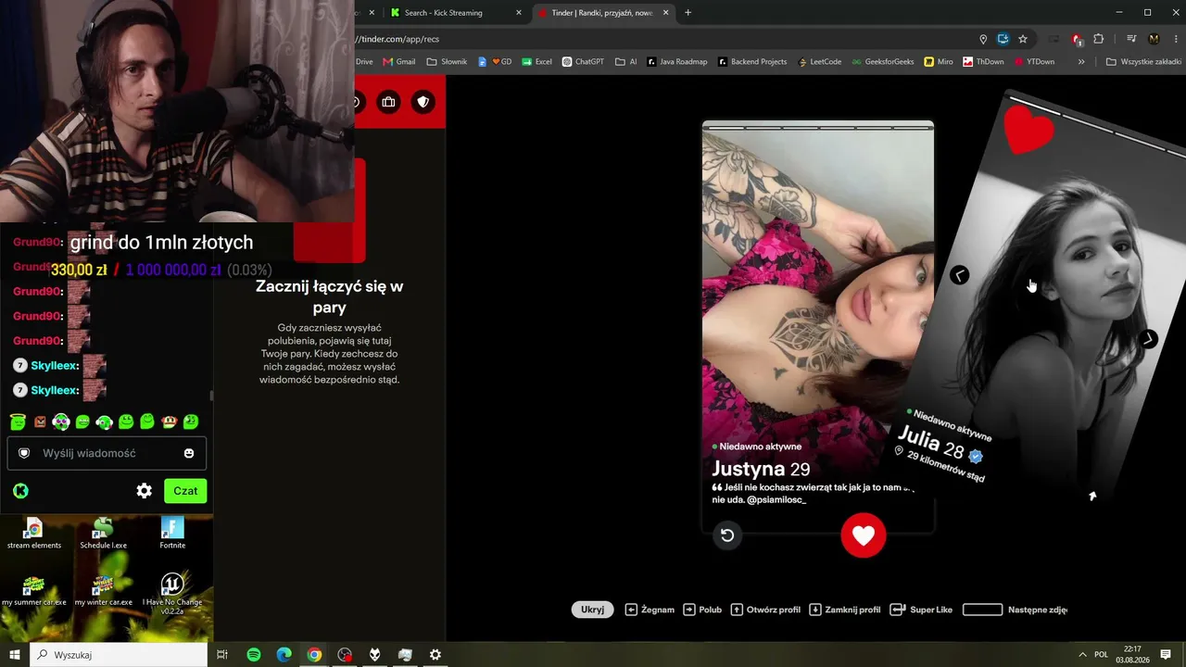Click the Polub right-arrow shortcut hint
Viewport: 1186px width, 667px height.
702,610
